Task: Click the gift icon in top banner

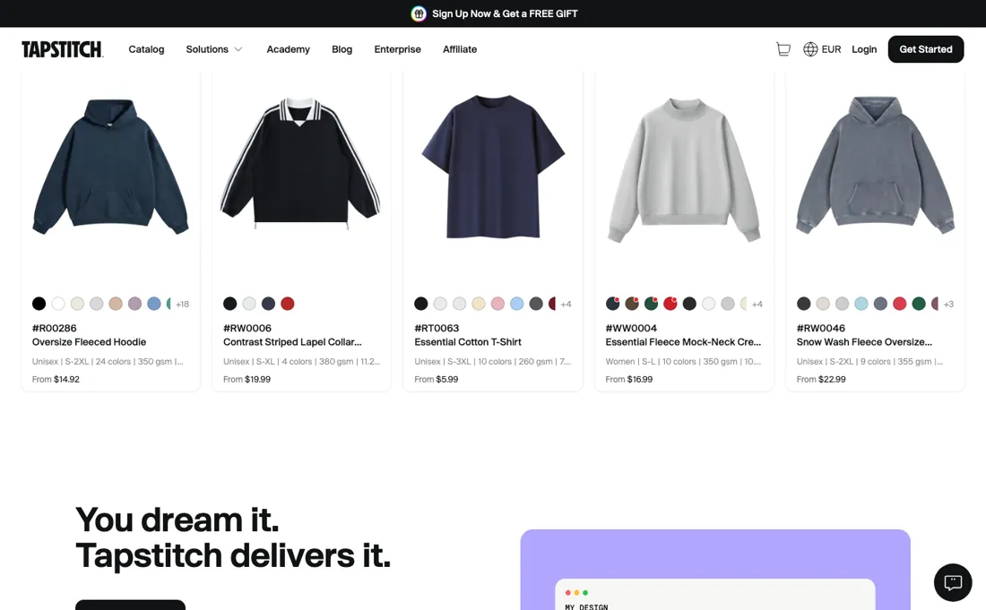Action: pos(419,13)
